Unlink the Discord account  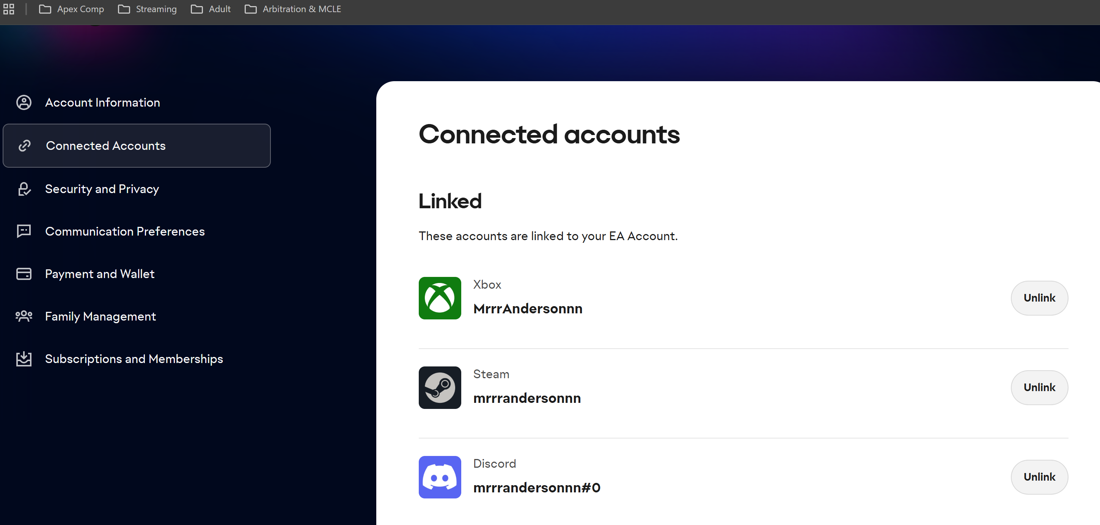click(1039, 477)
